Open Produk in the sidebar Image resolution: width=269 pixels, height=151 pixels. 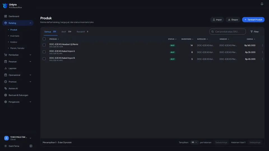tap(13, 30)
